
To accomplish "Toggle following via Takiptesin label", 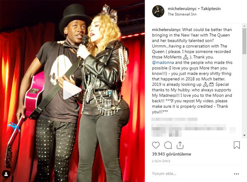I will 211,9.
